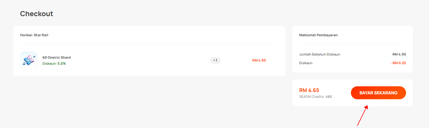Select the Jumlah Sebelum Diskaun row label
Image resolution: width=429 pixels, height=128 pixels.
click(x=320, y=54)
